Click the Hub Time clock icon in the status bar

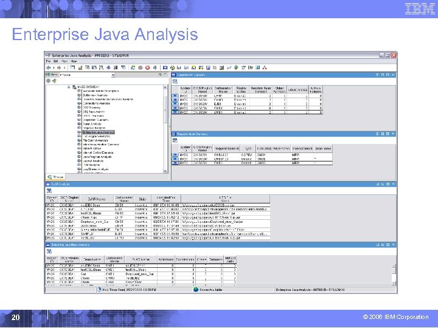99,290
